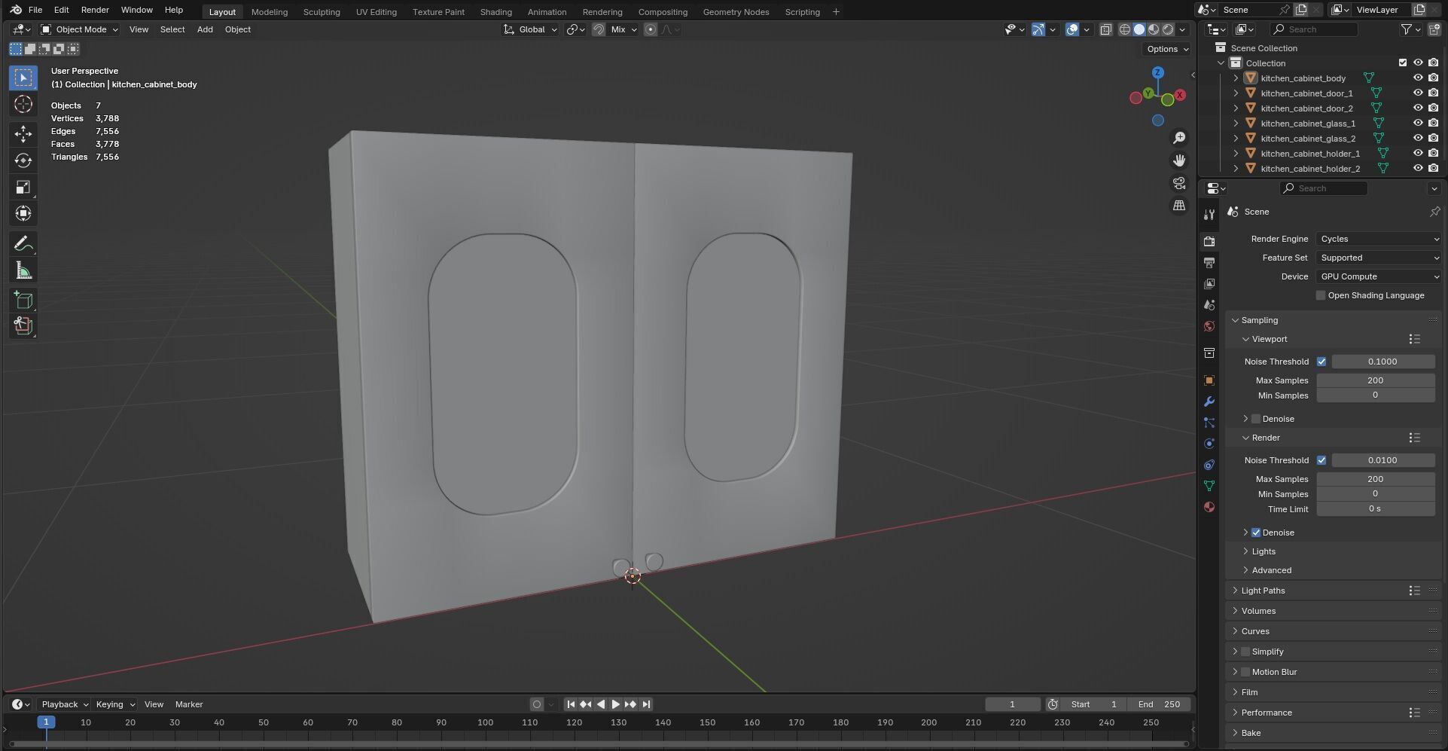Click the pan view hand icon
The width and height of the screenshot is (1448, 751).
coord(1179,160)
